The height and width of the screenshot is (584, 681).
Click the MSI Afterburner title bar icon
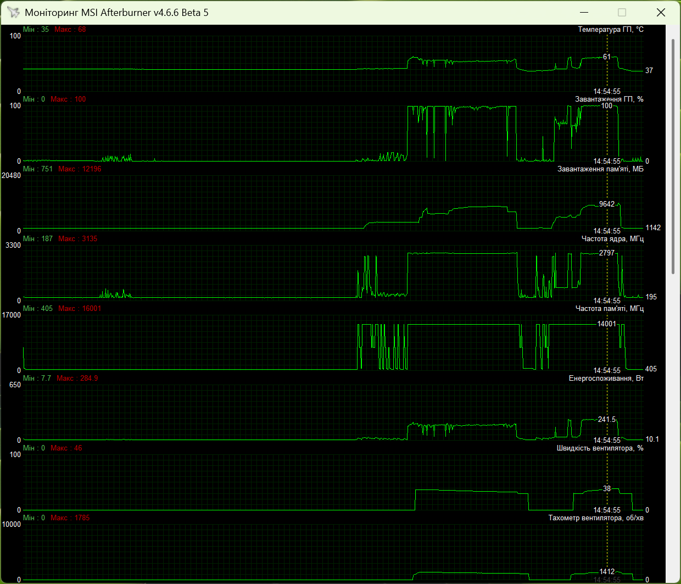tap(13, 12)
